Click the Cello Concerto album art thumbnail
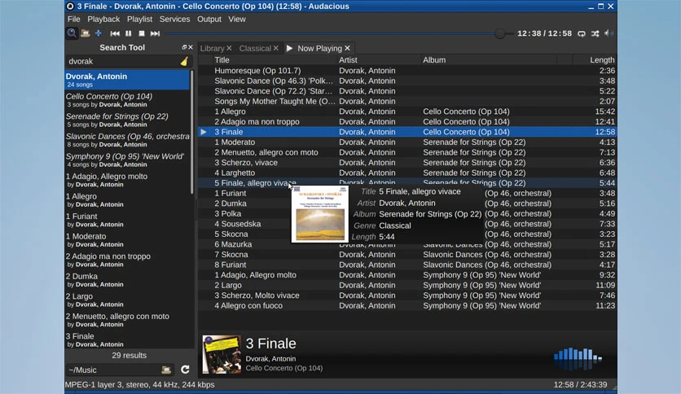681x394 pixels. (222, 354)
